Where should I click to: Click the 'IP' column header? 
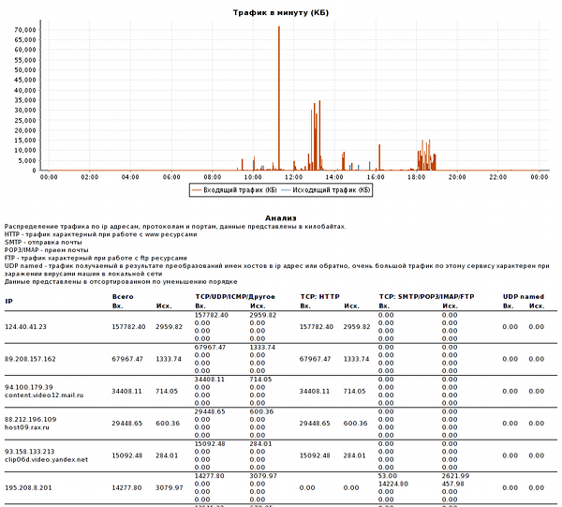point(8,301)
